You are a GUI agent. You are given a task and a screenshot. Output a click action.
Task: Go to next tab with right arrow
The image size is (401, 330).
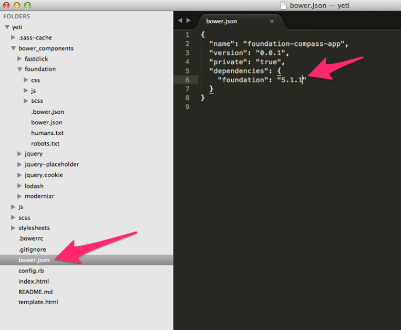click(189, 20)
